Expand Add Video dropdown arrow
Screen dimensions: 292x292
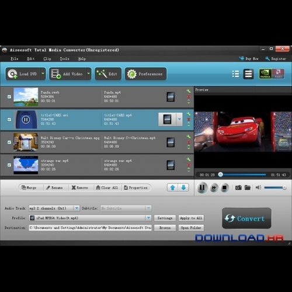89,74
